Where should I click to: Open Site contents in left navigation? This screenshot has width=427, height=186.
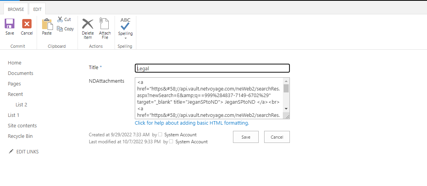coord(22,125)
